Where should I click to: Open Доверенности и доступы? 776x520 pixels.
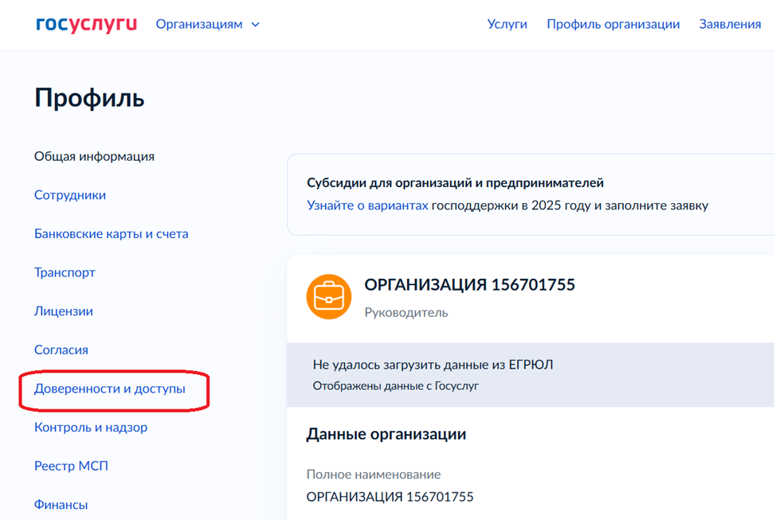pos(109,389)
